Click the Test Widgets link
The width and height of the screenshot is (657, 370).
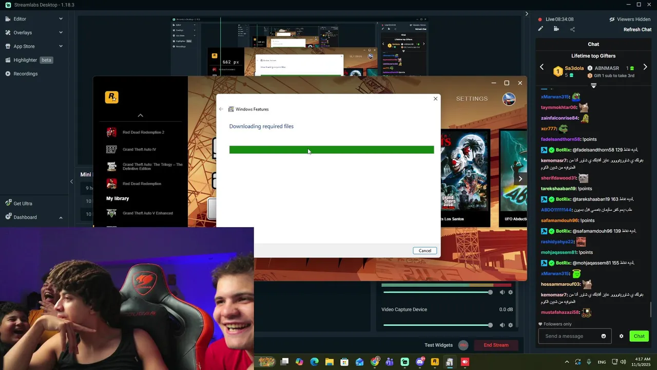438,345
